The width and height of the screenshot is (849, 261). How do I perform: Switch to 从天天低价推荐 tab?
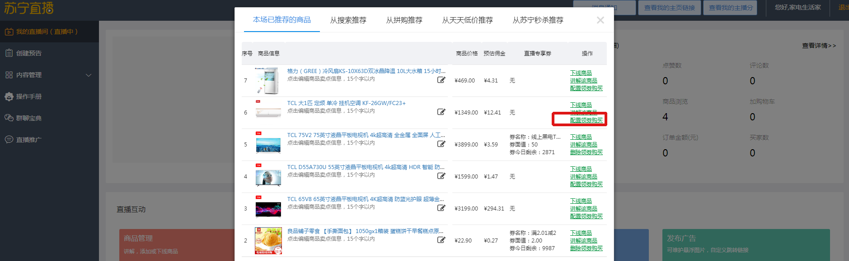point(467,20)
